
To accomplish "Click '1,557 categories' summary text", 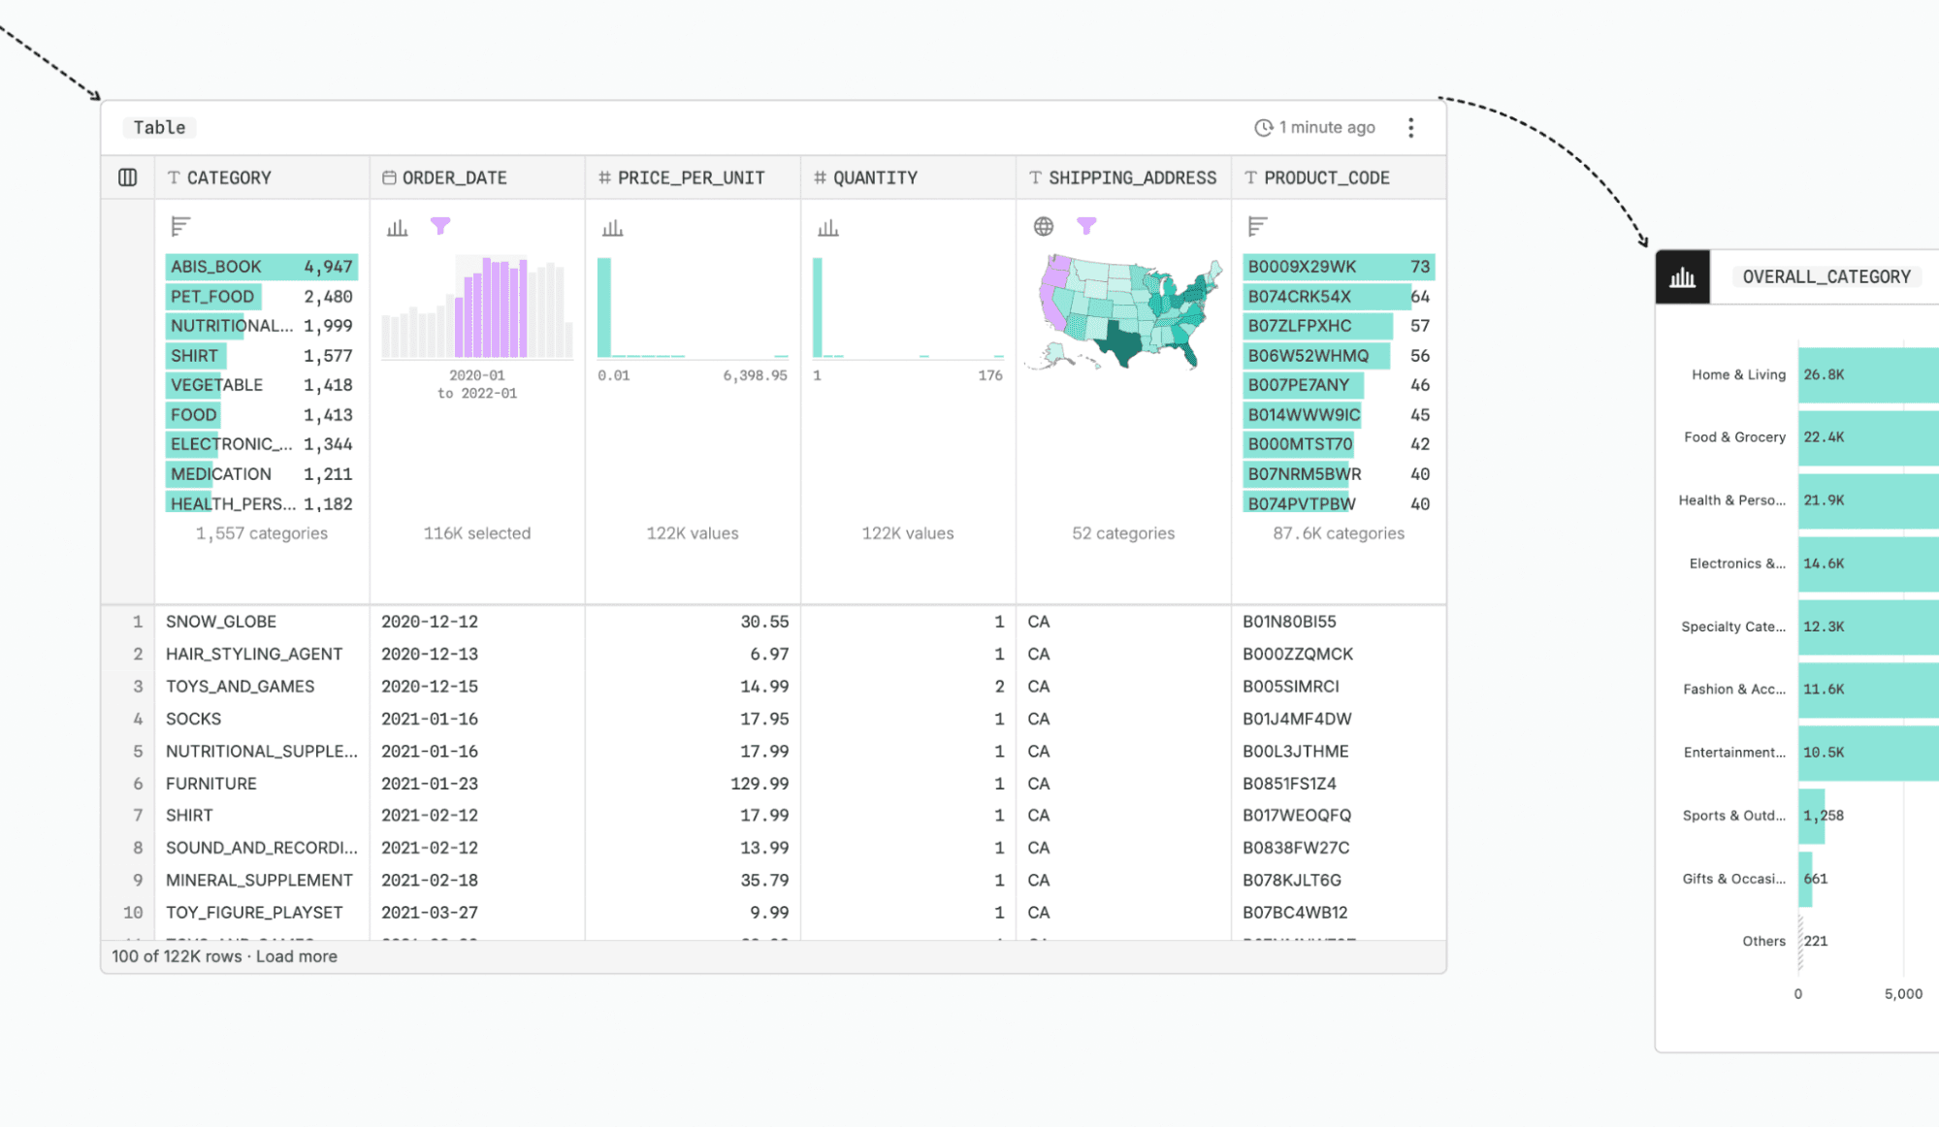I will (261, 532).
